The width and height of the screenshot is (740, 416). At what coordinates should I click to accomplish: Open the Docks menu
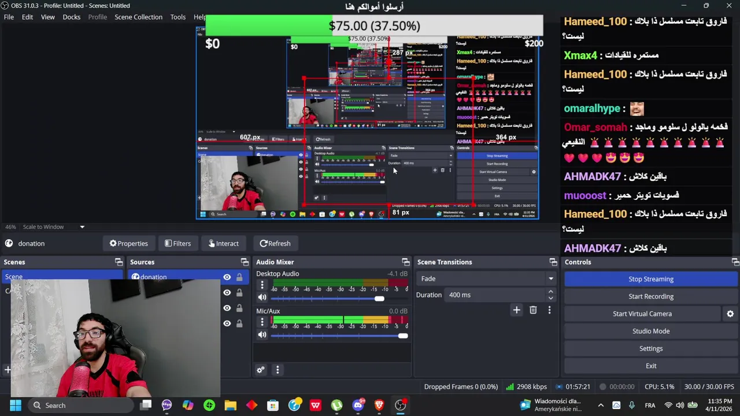[x=72, y=17]
